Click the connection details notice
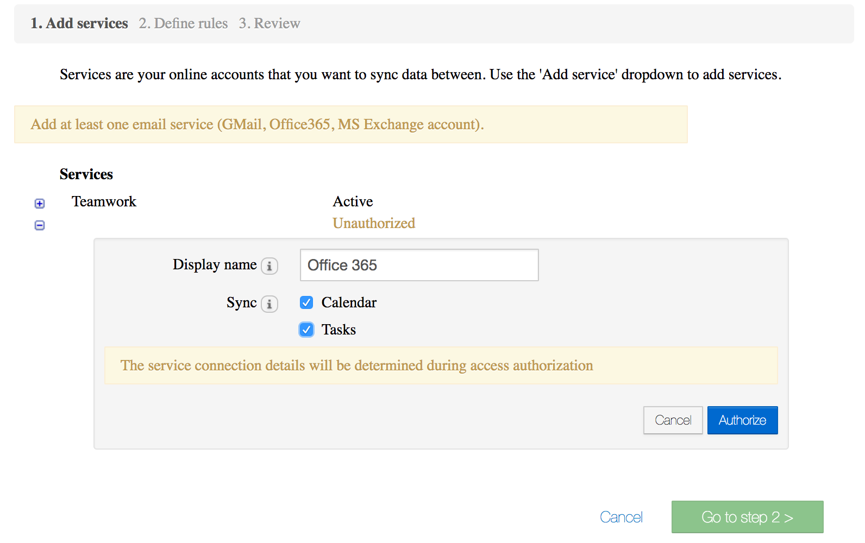Image resolution: width=865 pixels, height=543 pixels. [x=441, y=365]
